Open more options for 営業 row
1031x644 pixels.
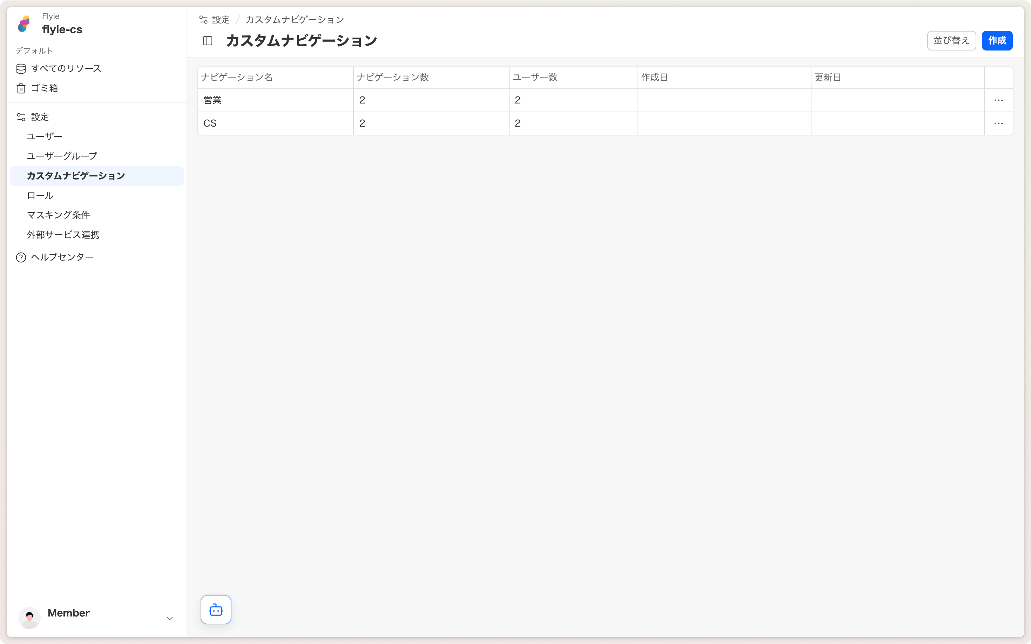(998, 101)
